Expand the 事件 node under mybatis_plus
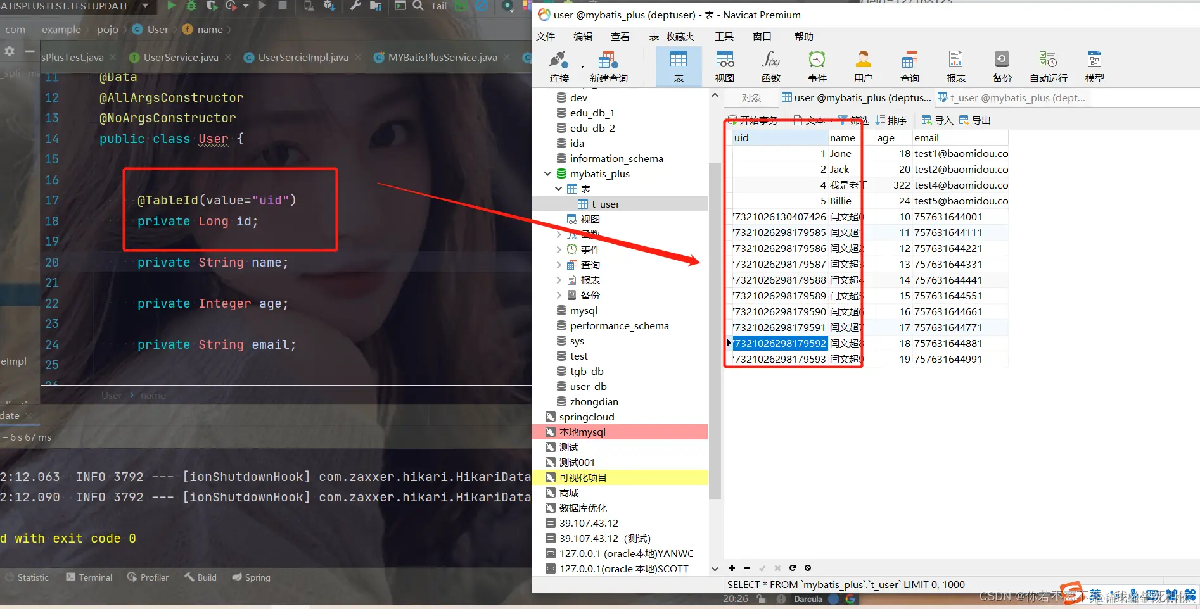The height and width of the screenshot is (609, 1200). (x=558, y=249)
